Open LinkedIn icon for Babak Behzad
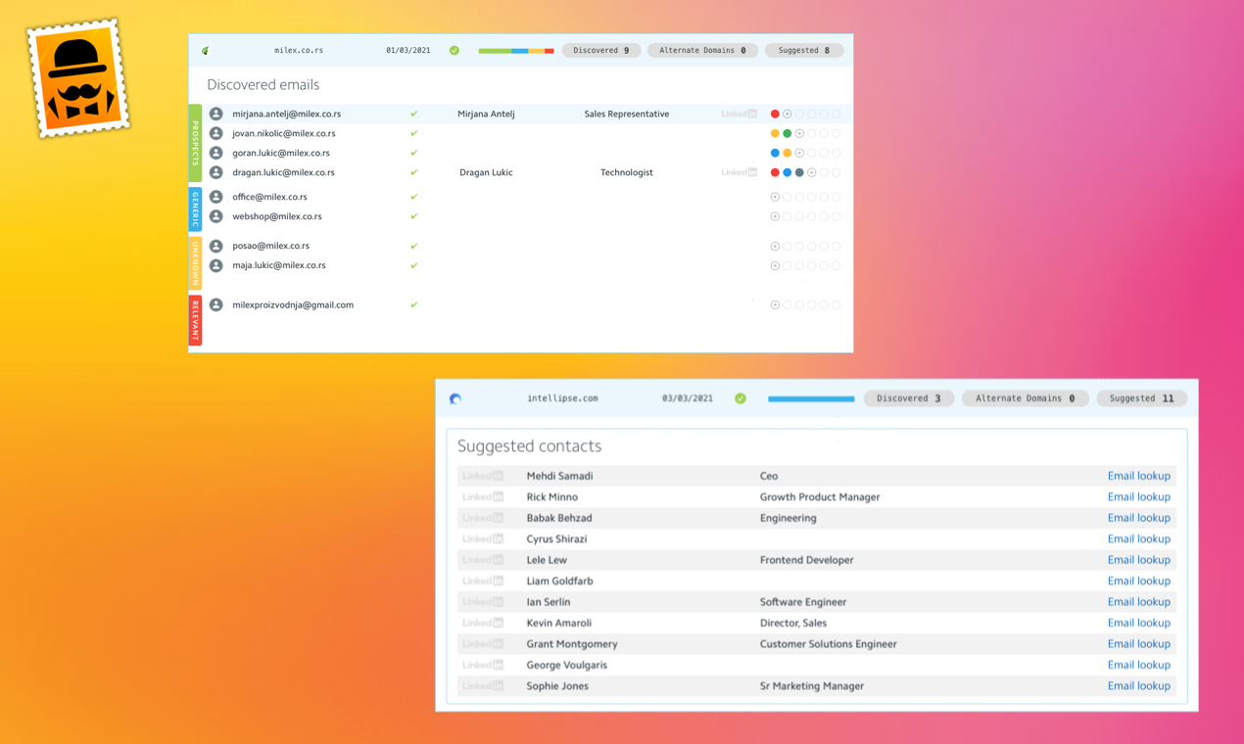 483,518
